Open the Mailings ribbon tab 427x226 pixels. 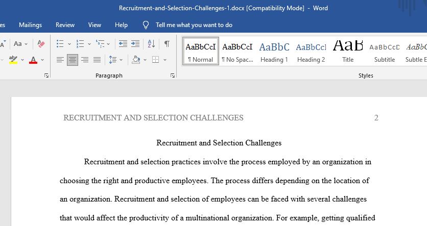click(x=31, y=25)
